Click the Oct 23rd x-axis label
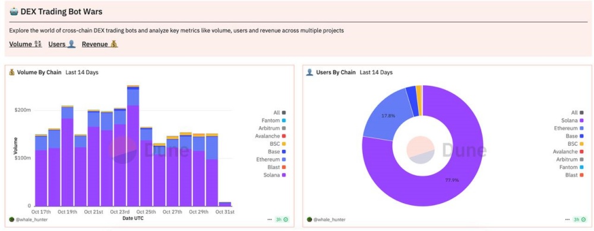Image resolution: width=594 pixels, height=231 pixels. click(x=120, y=212)
